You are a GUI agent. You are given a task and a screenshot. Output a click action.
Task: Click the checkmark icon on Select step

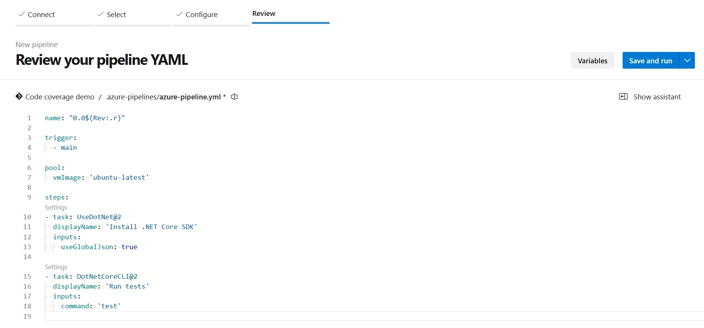(101, 14)
